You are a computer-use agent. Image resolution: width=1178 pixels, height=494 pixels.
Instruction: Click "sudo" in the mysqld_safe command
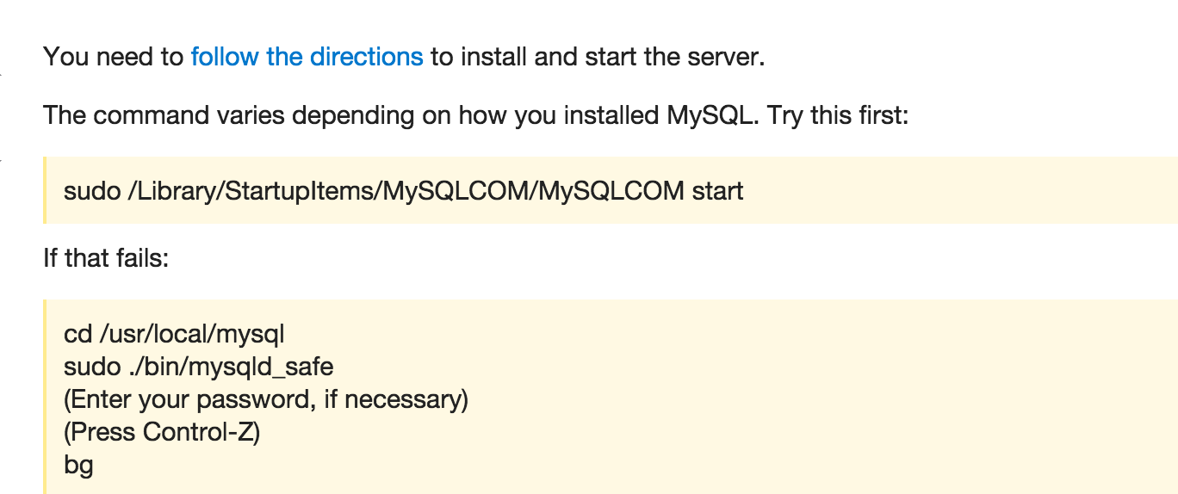click(x=92, y=367)
